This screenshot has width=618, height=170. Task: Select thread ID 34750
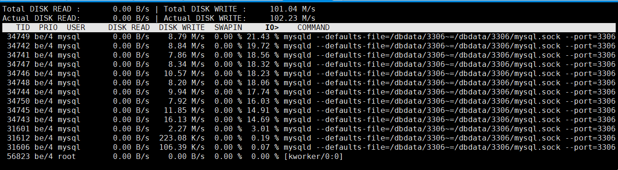coord(18,101)
